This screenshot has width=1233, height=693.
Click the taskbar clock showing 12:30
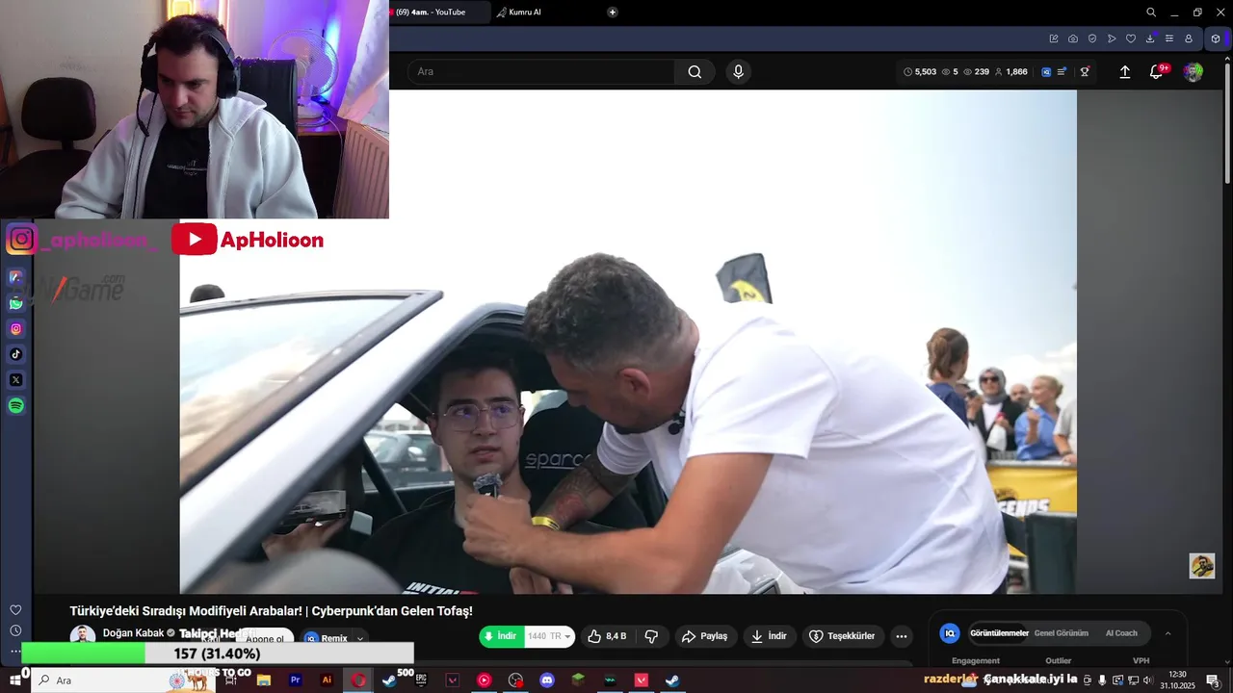tap(1177, 680)
